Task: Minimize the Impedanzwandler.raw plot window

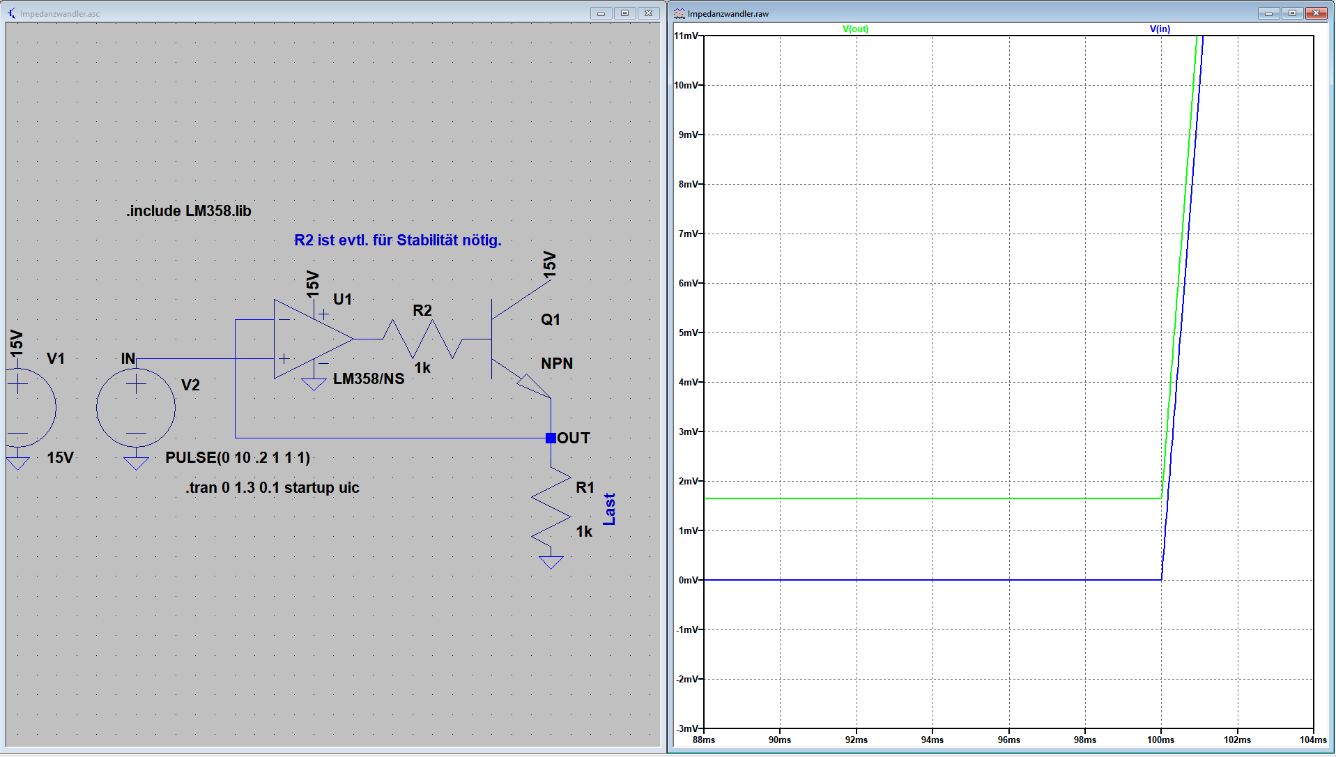Action: [x=1268, y=13]
